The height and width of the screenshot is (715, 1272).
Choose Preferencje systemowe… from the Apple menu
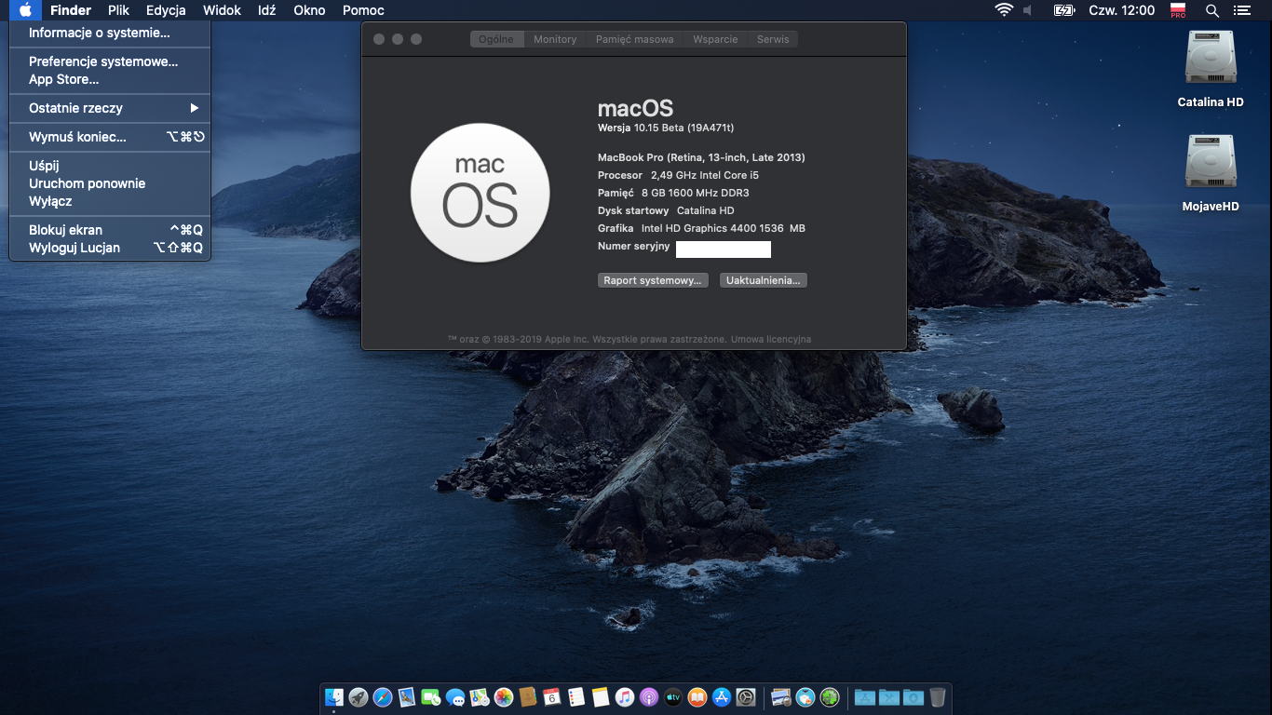pos(102,61)
